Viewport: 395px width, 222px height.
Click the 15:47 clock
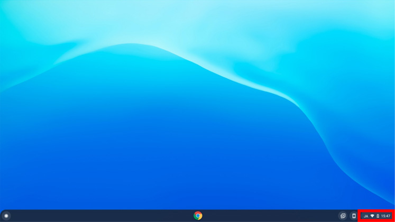click(386, 216)
